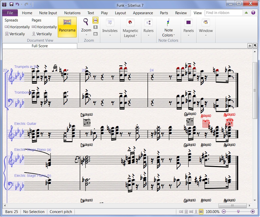Screen dimensions: 260x217
Task: Select the Electric Guitar staff label
Action: coord(25,124)
